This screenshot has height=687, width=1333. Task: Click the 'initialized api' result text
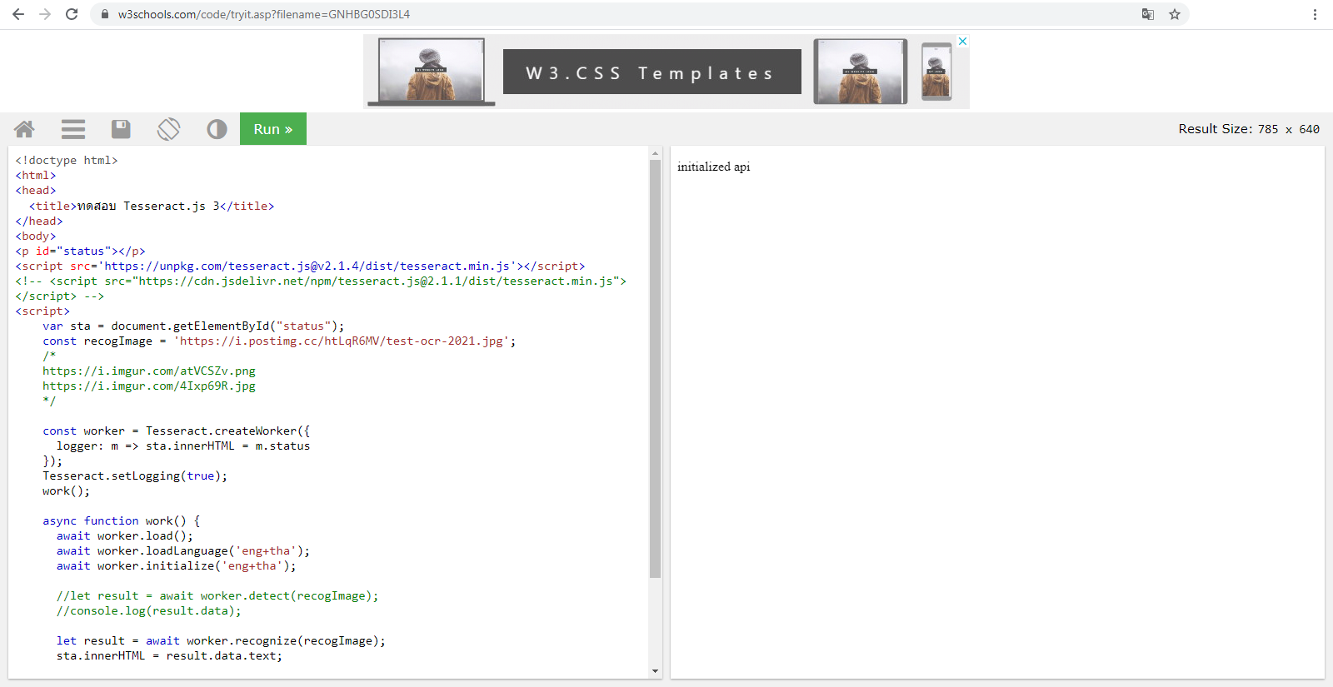713,167
